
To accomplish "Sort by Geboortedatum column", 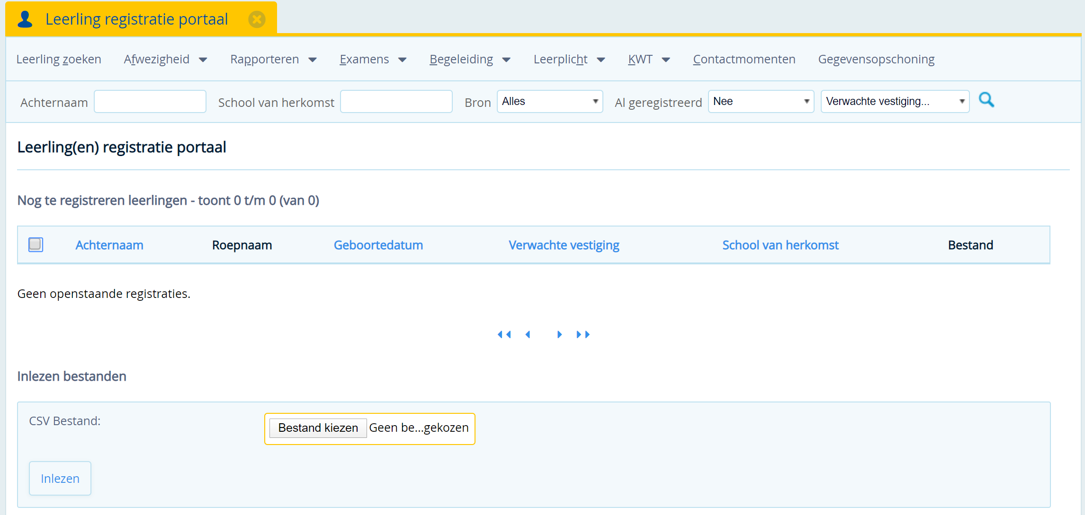I will click(378, 245).
